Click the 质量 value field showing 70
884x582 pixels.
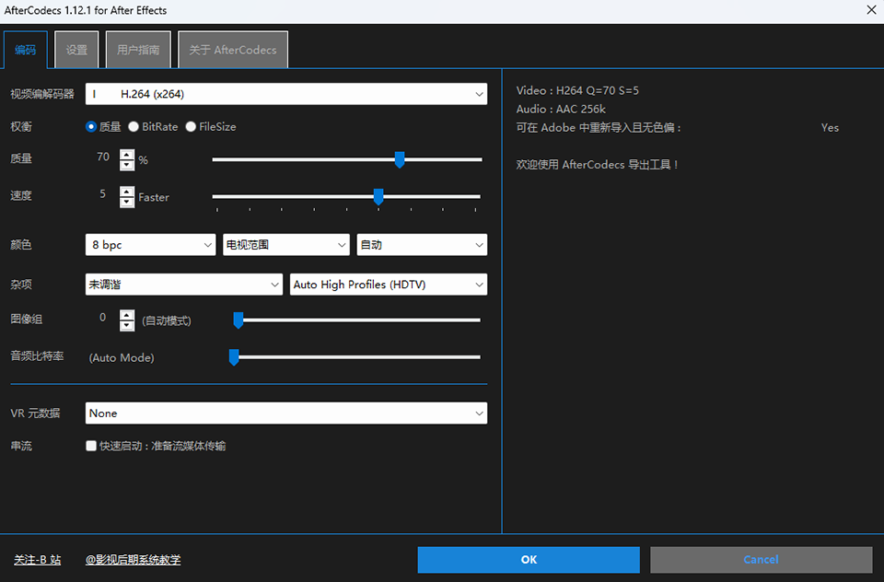[103, 157]
